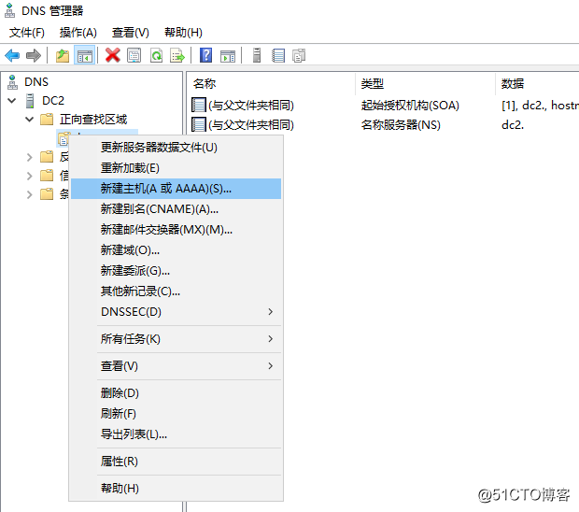Select the SOA row name (与父文件夹相同)
Screen dimensions: 579x512
251,106
